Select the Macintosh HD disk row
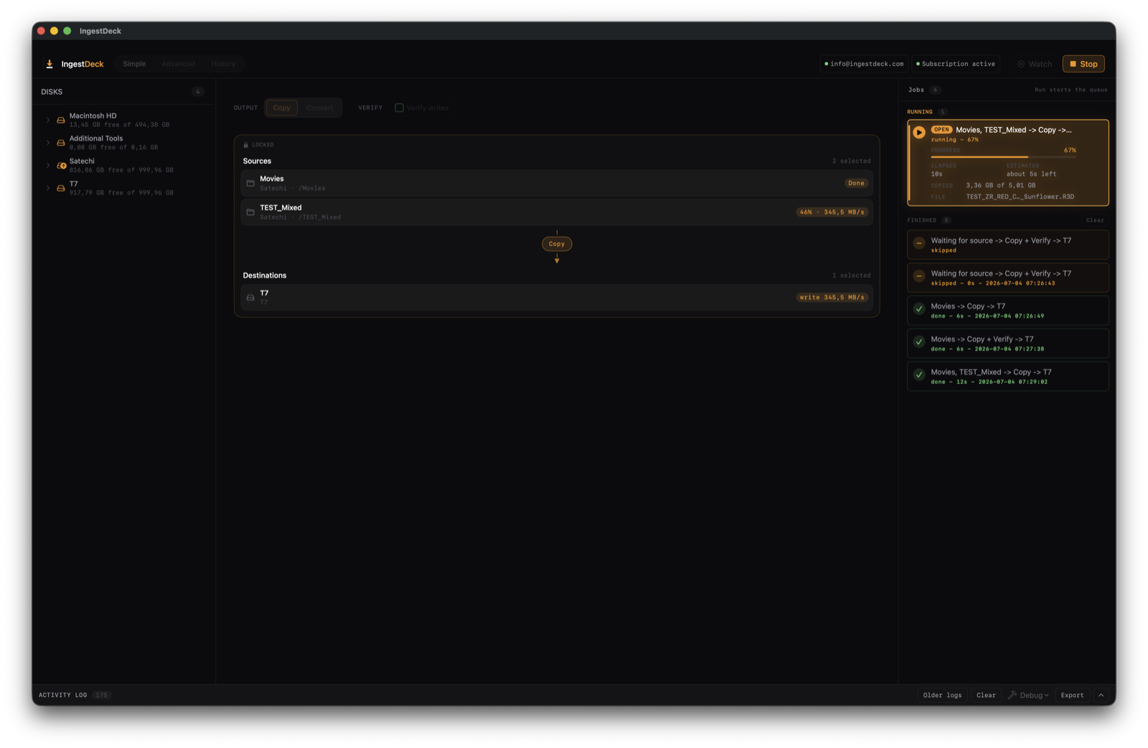 (x=123, y=120)
